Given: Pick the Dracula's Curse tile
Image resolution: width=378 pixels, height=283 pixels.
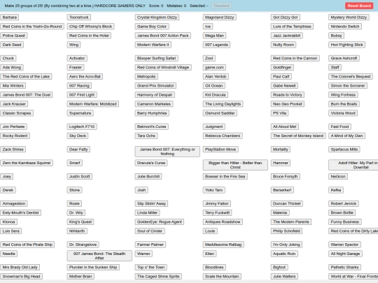Looking at the screenshot, I should (151, 163).
